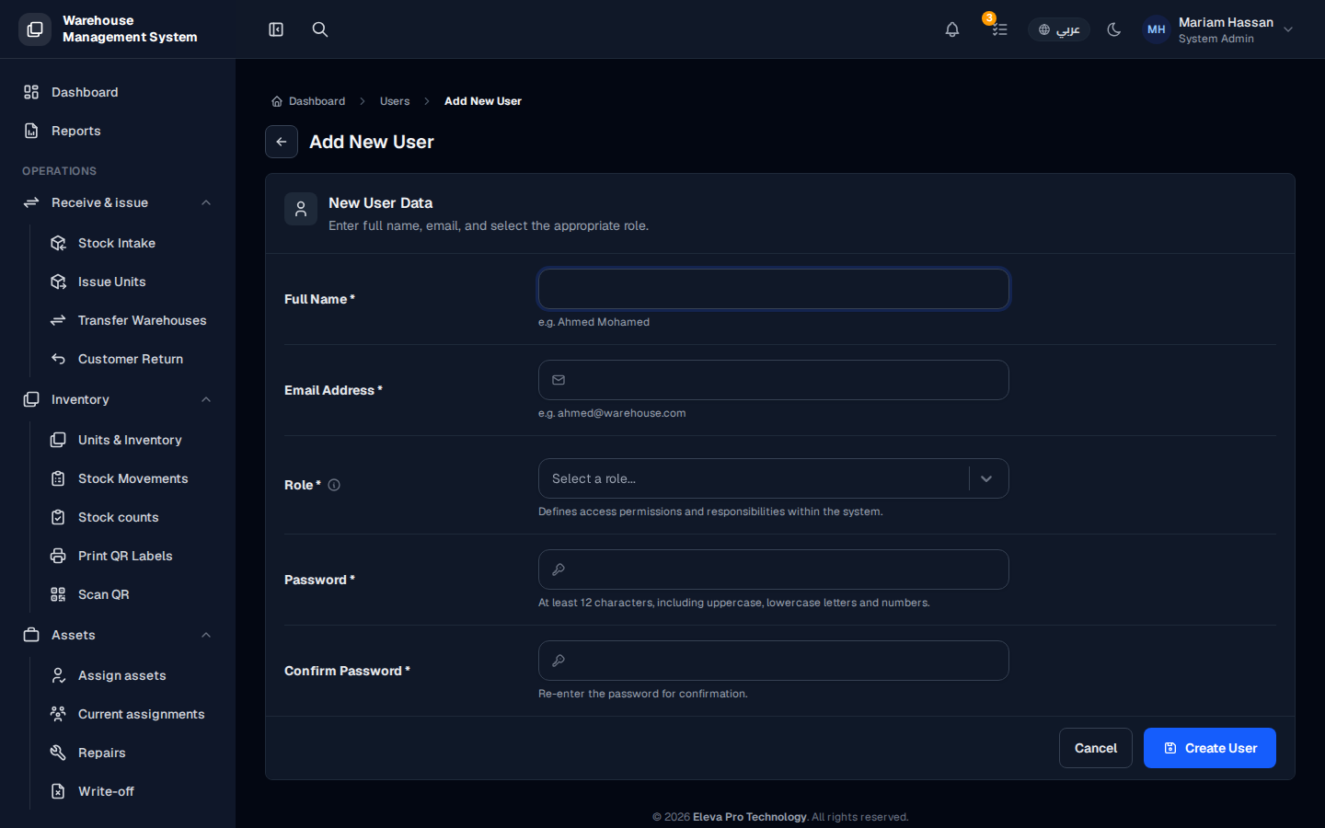Open Stock Movements page
Viewport: 1325px width, 828px height.
pos(132,478)
